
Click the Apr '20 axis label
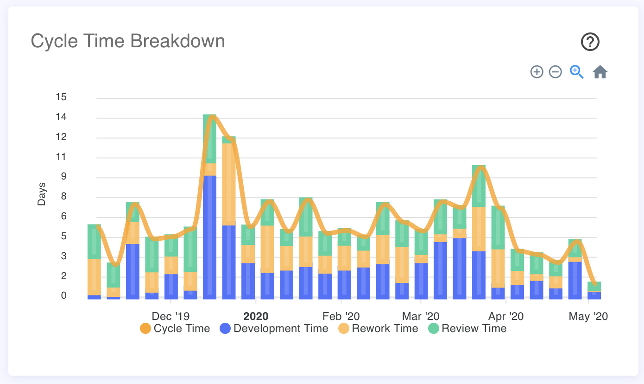506,317
